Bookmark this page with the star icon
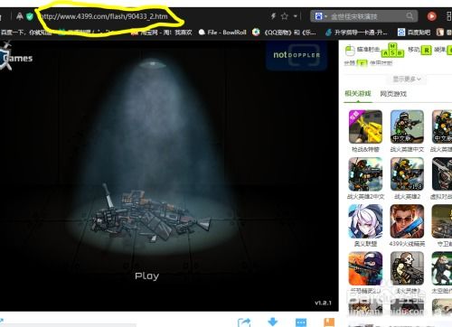The height and width of the screenshot is (327, 452). point(284,16)
